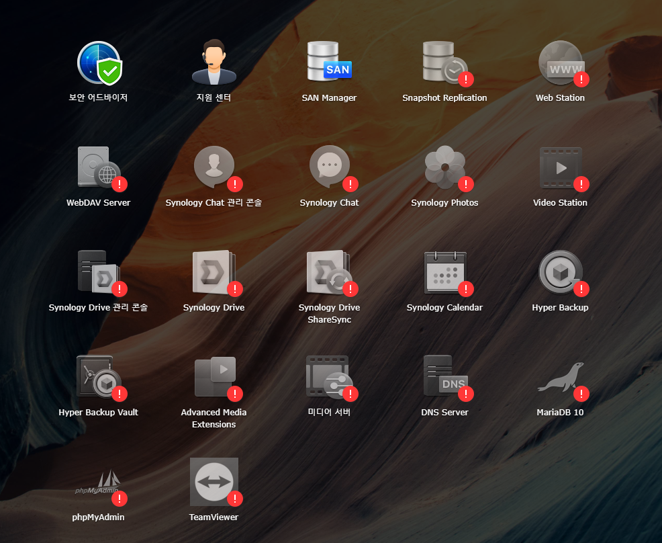Open Synology Drive 관리 콘솔
This screenshot has height=543, width=662.
[x=98, y=273]
